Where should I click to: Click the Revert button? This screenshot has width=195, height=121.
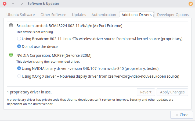(146, 92)
